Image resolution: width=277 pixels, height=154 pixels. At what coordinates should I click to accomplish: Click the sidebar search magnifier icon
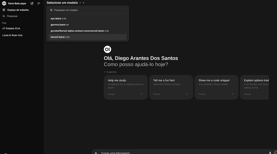click(4, 16)
